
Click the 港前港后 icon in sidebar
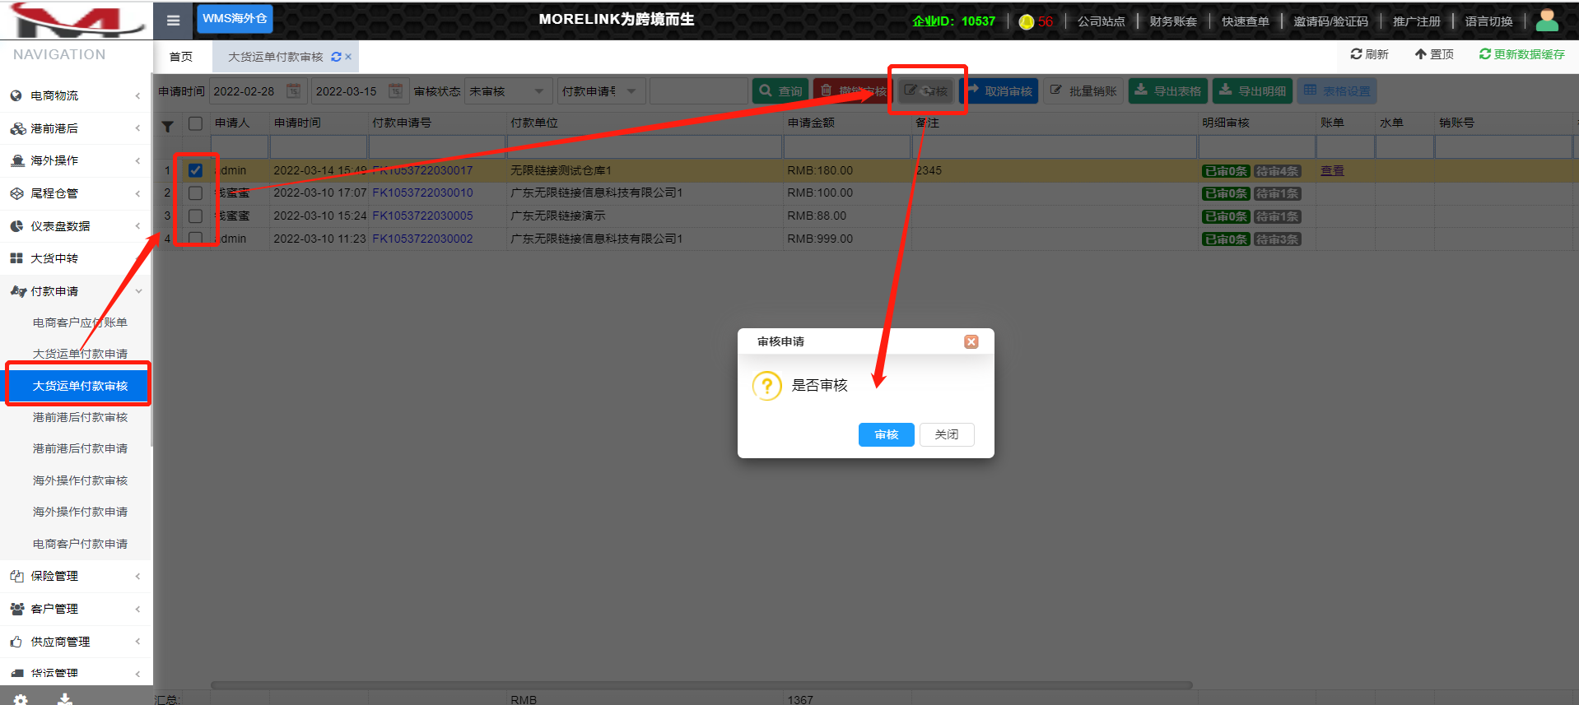click(x=17, y=128)
